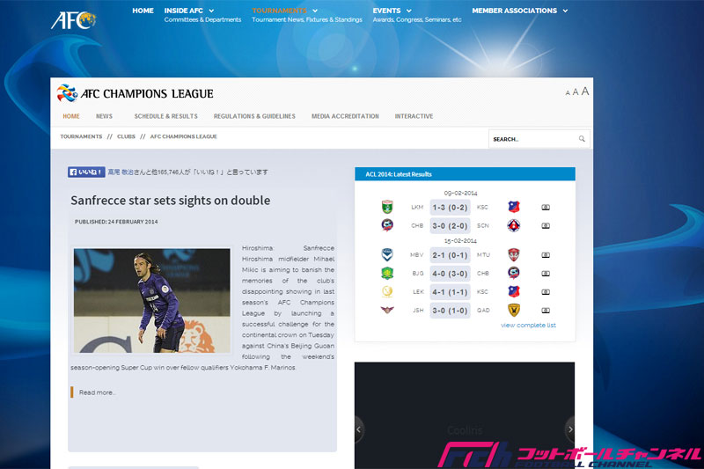Click the carousel next arrow
Screen dimensions: 704x469
coord(570,429)
